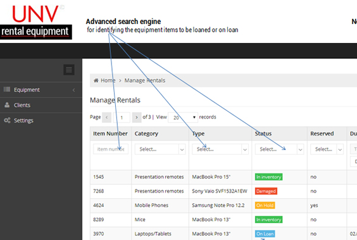This screenshot has width=357, height=240.
Task: Click the item number filter field
Action: (x=111, y=149)
